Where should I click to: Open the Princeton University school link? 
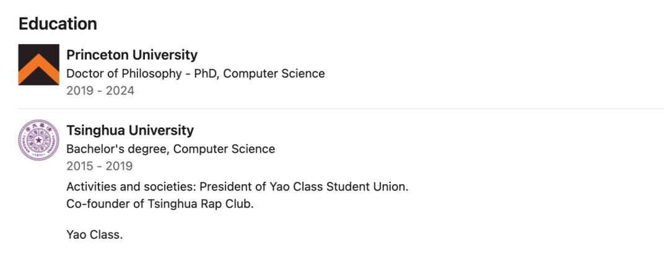(131, 55)
